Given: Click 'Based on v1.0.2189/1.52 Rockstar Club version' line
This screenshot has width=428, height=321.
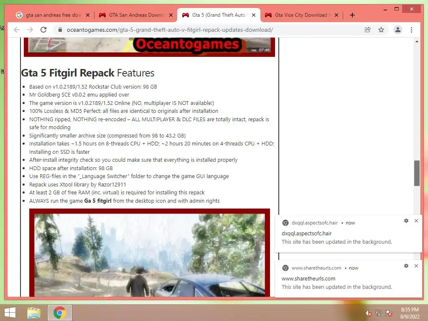Looking at the screenshot, I should [x=93, y=87].
